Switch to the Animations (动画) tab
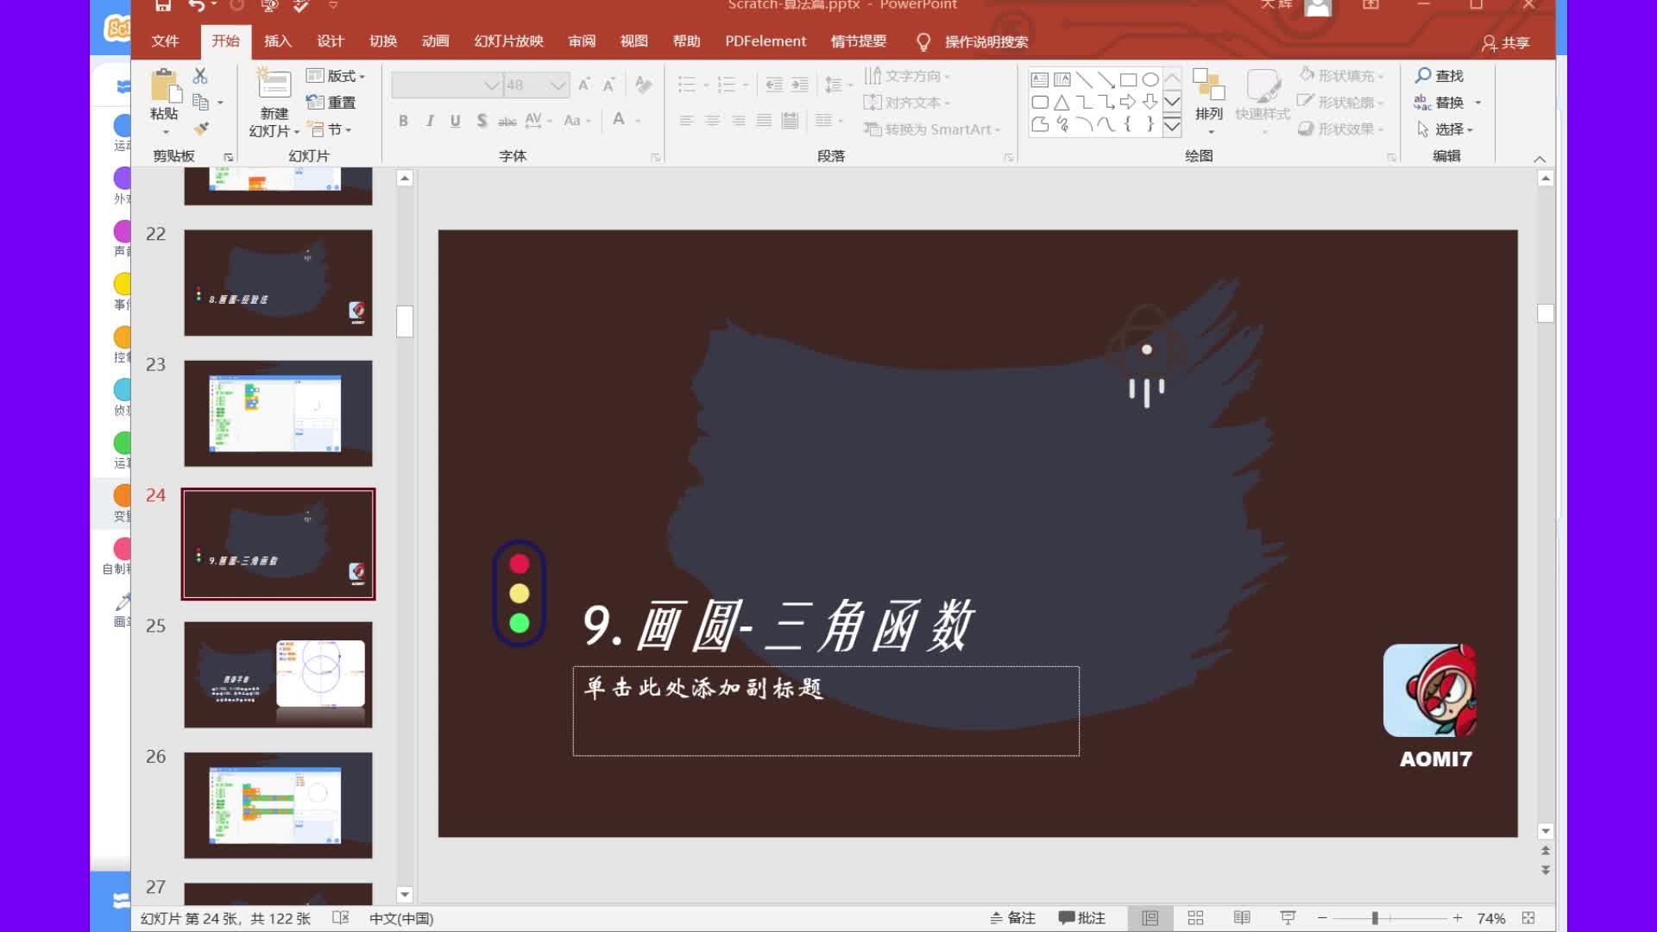The width and height of the screenshot is (1657, 932). pyautogui.click(x=436, y=41)
